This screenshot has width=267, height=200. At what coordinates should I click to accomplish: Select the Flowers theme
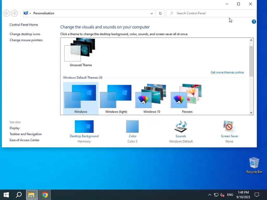pos(187,98)
